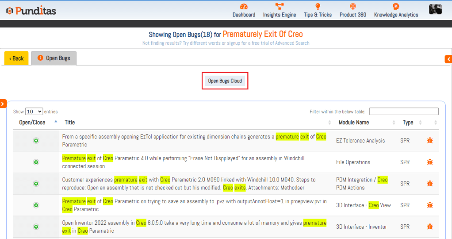The image size is (452, 239).
Task: Sort table by Module Name column
Action: click(x=353, y=123)
